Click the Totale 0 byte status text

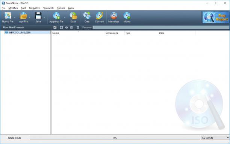(x=14, y=138)
